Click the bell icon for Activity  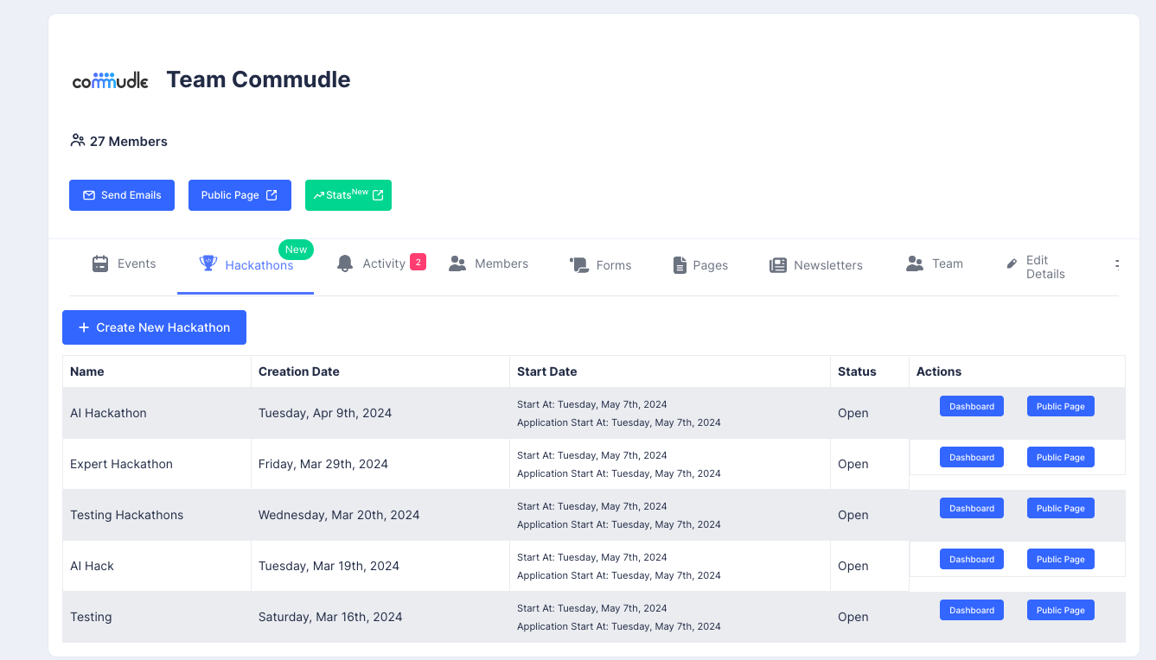(x=345, y=263)
